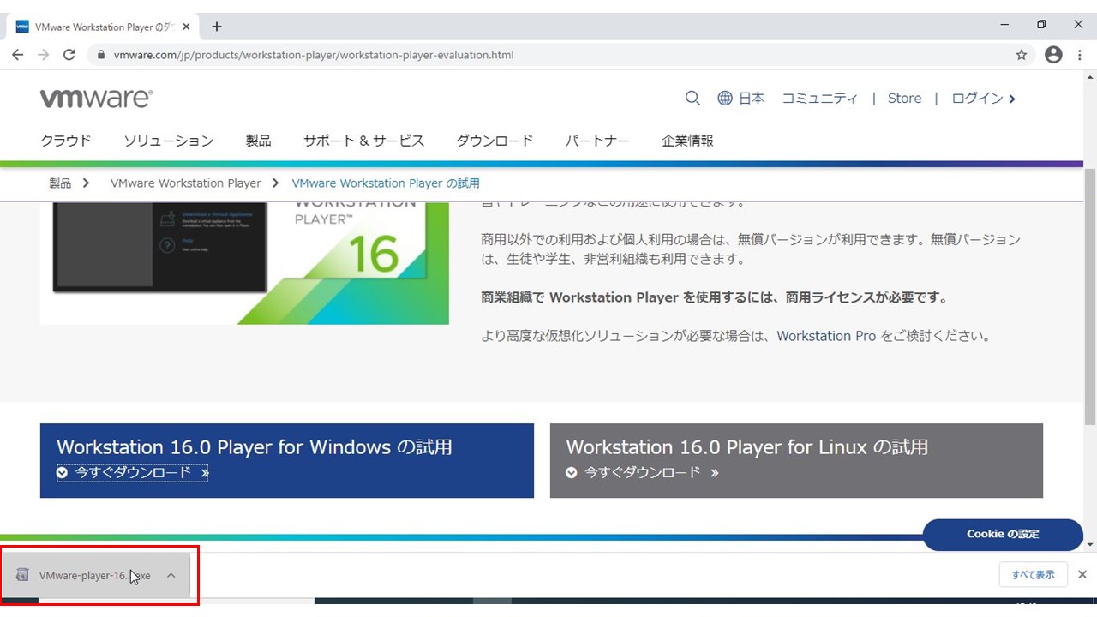Viewport: 1097px width, 617px height.
Task: Open the 企業情報 menu
Action: [x=687, y=141]
